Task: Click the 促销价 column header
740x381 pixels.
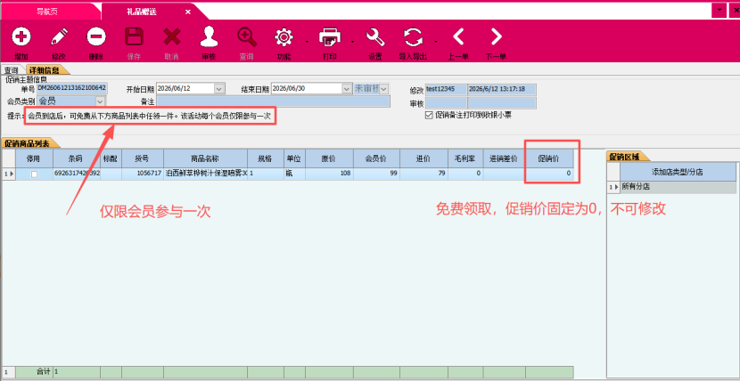Action: coord(550,158)
